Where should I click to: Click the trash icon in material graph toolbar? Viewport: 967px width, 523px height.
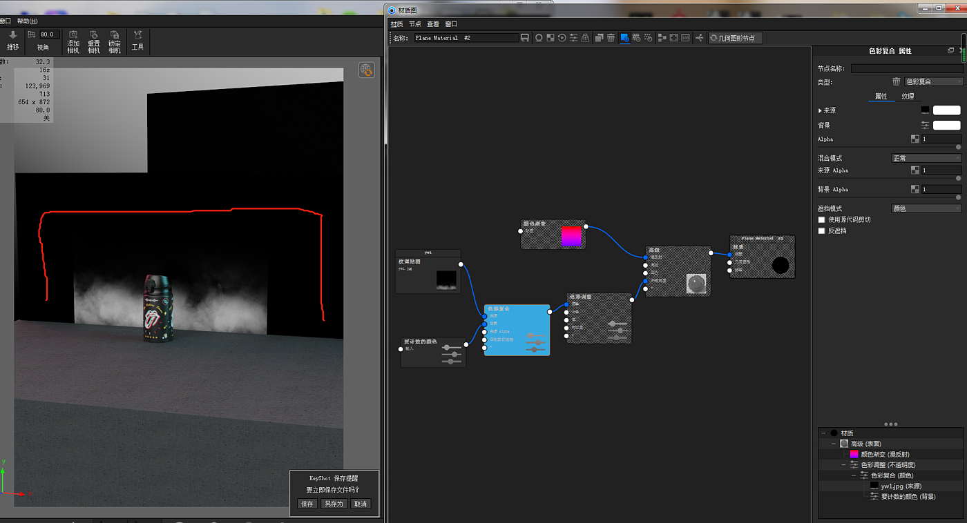(x=611, y=38)
